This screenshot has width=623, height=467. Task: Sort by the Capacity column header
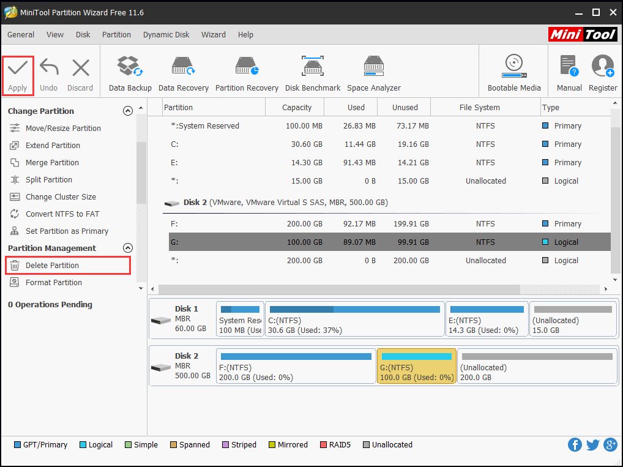pos(295,107)
